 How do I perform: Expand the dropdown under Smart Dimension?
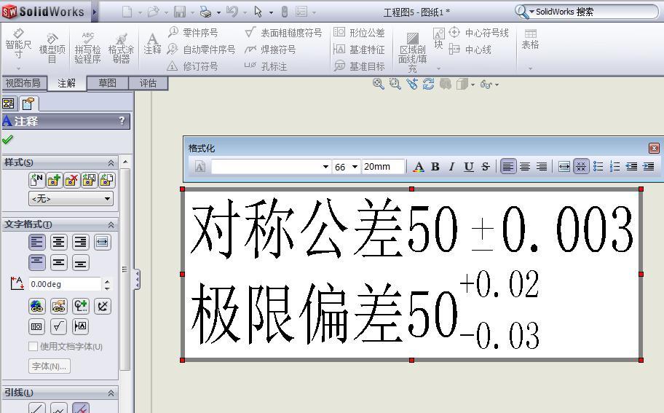[18, 68]
